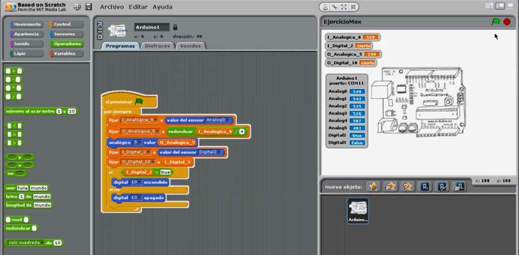Select the Control block category
Viewport: 519px width, 255px height.
[66, 24]
